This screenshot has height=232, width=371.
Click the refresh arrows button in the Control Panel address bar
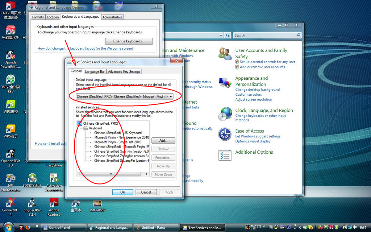[228, 35]
